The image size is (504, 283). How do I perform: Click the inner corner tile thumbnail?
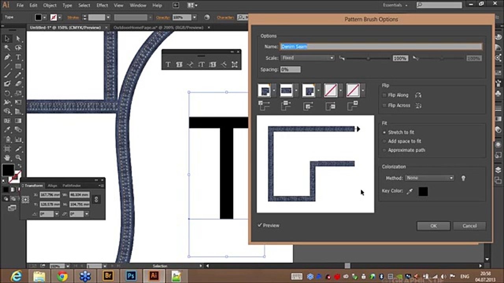(x=308, y=90)
